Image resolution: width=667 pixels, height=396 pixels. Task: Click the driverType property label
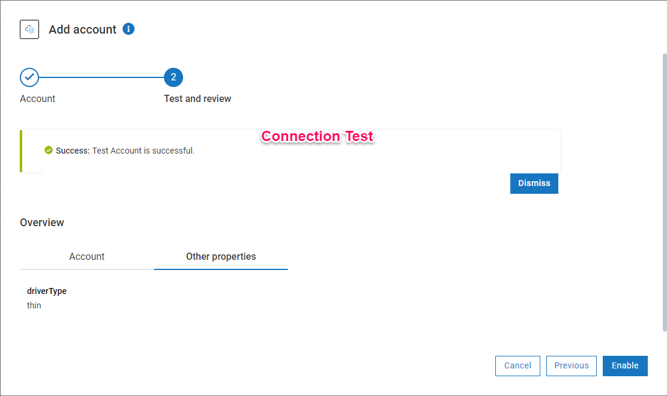tap(47, 292)
